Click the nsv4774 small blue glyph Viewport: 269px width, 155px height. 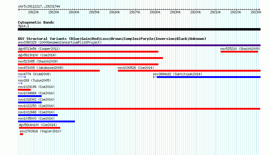(22, 77)
